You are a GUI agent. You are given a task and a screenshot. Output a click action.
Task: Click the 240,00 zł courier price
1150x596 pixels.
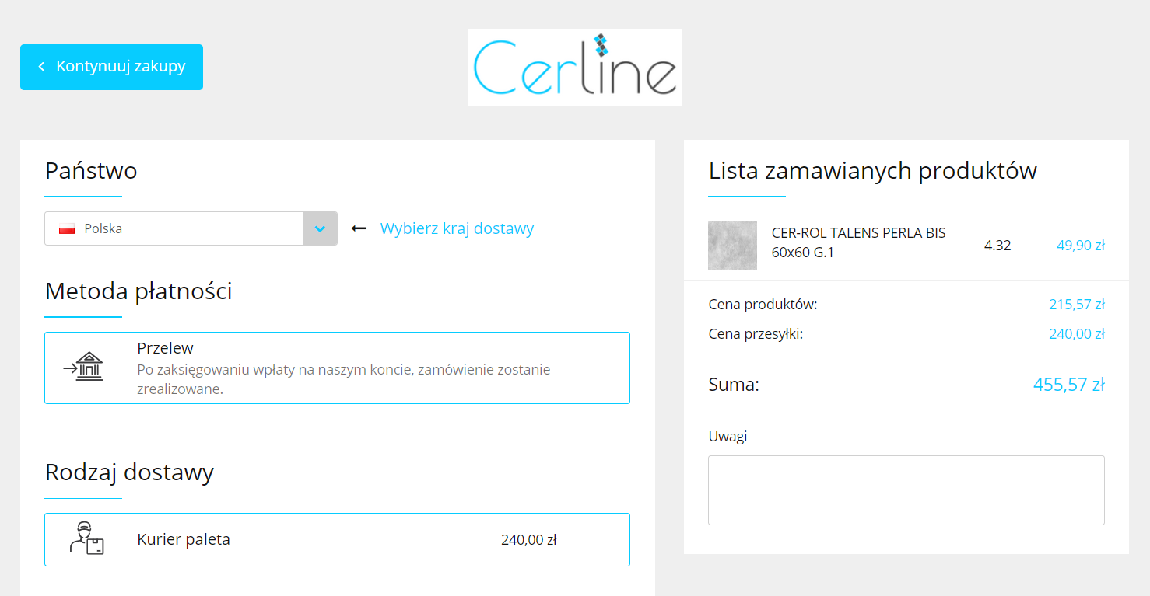529,540
